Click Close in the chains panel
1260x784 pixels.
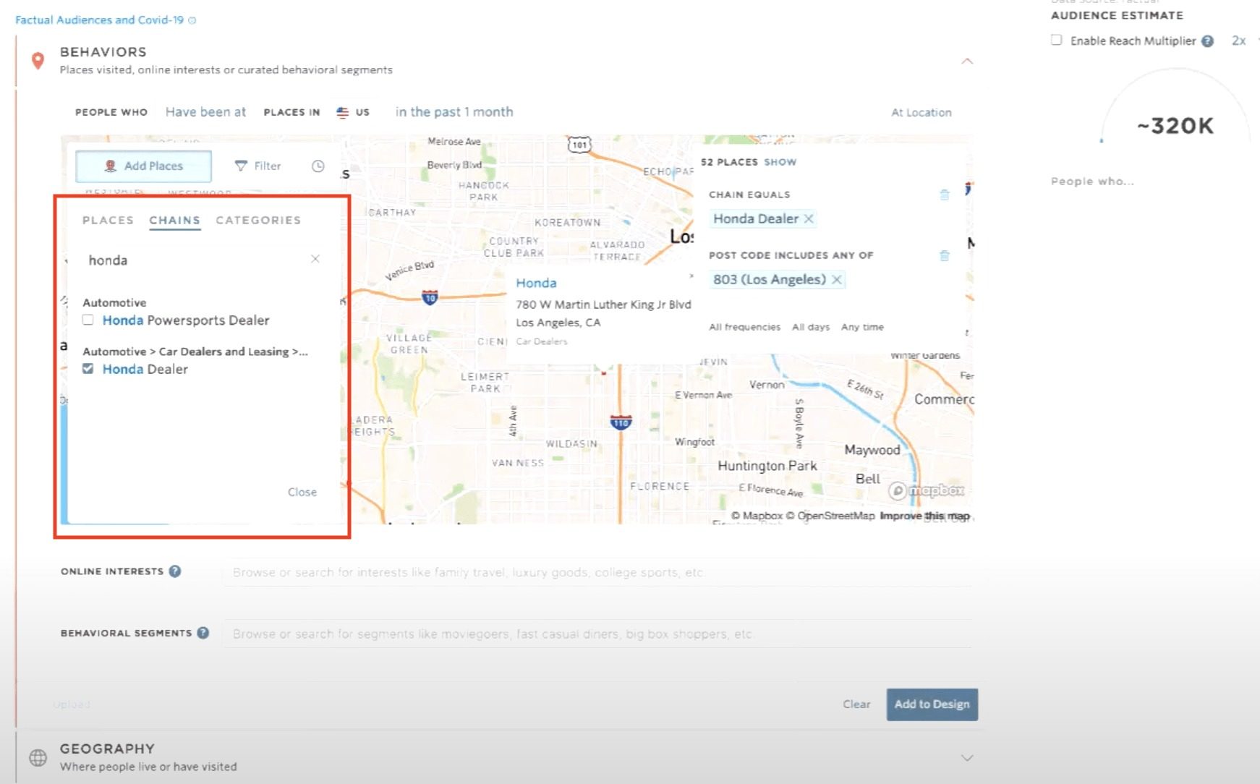pos(302,492)
